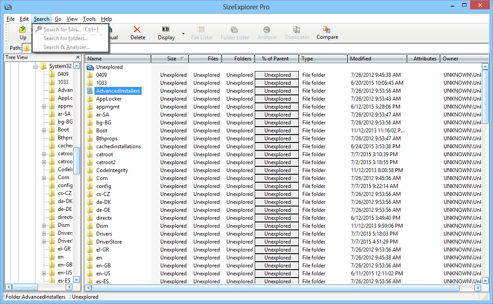The height and width of the screenshot is (304, 493).
Task: Expand the Com node in tree view
Action: [x=44, y=178]
